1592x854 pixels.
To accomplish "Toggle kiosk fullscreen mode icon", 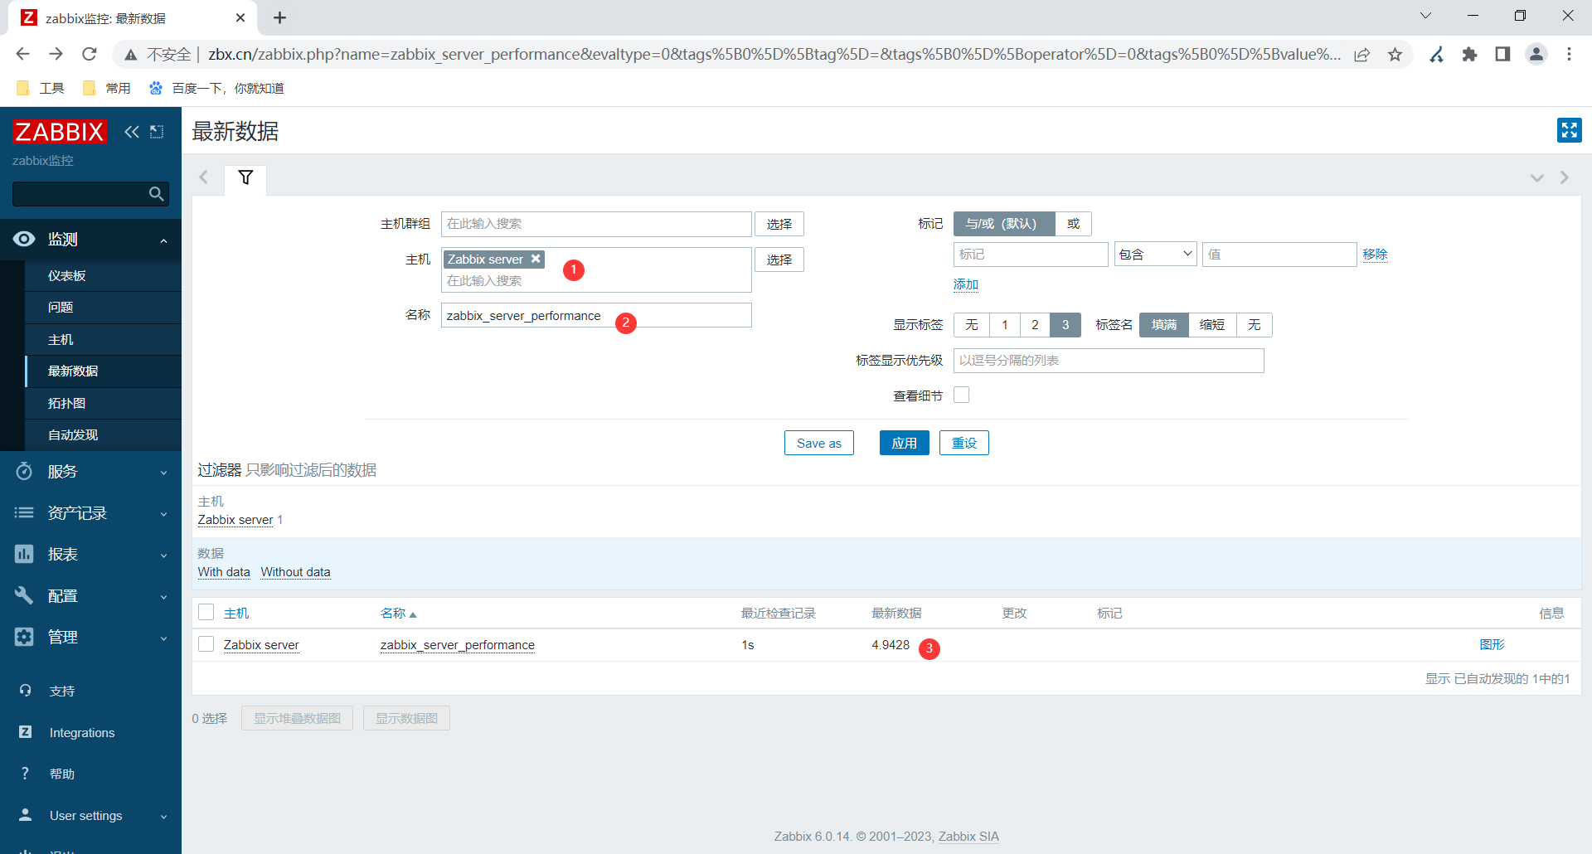I will pos(1569,130).
